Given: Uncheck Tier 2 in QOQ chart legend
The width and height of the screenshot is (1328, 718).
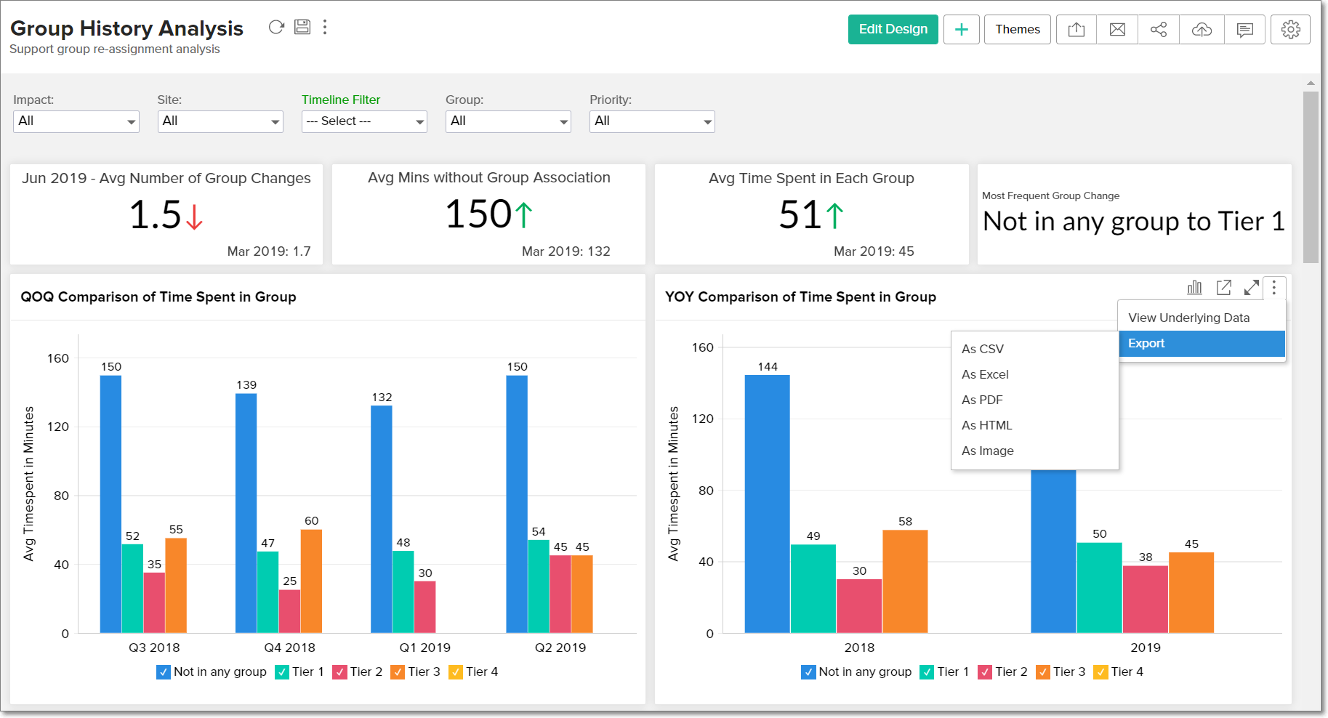Looking at the screenshot, I should click(x=340, y=671).
